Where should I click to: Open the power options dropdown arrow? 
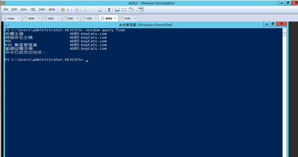click(x=68, y=10)
